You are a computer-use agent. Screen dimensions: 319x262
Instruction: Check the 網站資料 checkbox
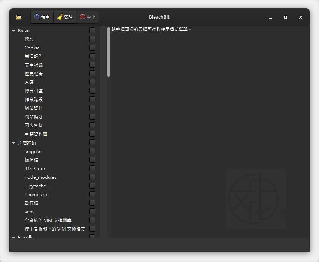pos(92,108)
